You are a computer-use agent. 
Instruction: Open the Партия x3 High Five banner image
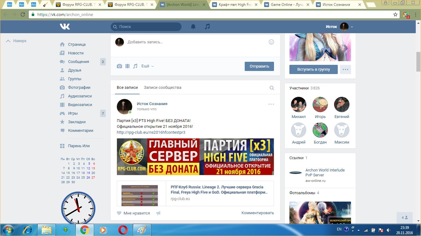pyautogui.click(x=195, y=157)
